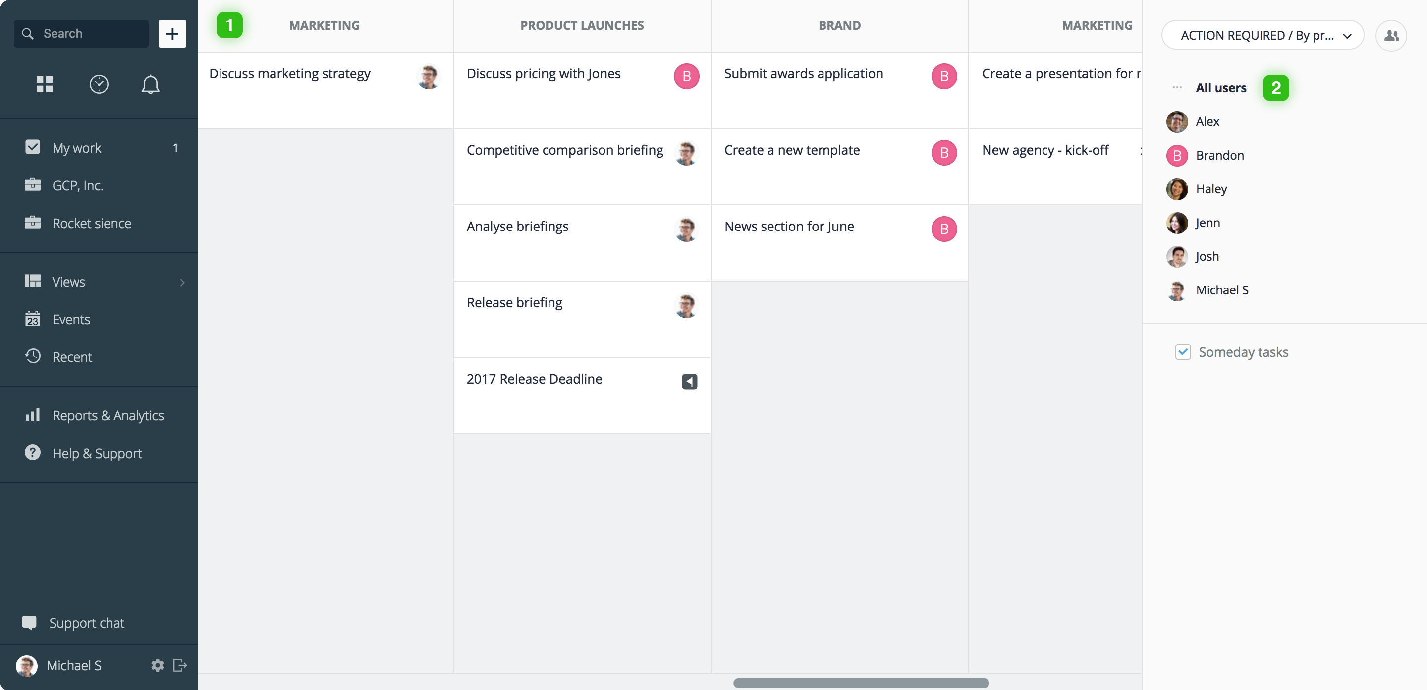This screenshot has height=690, width=1427.
Task: Click milestone flag on 2017 Release Deadline
Action: pyautogui.click(x=689, y=381)
